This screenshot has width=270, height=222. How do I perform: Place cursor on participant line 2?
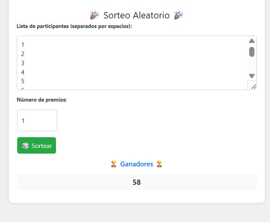tap(23, 54)
